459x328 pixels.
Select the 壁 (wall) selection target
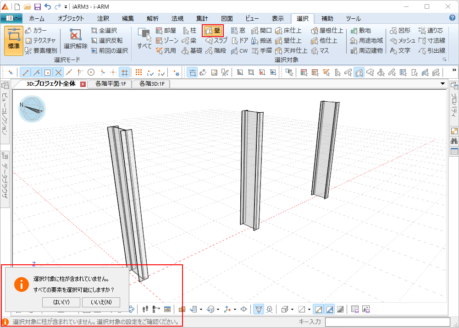213,31
